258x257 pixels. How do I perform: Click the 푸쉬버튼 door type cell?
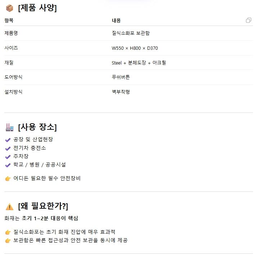121,77
